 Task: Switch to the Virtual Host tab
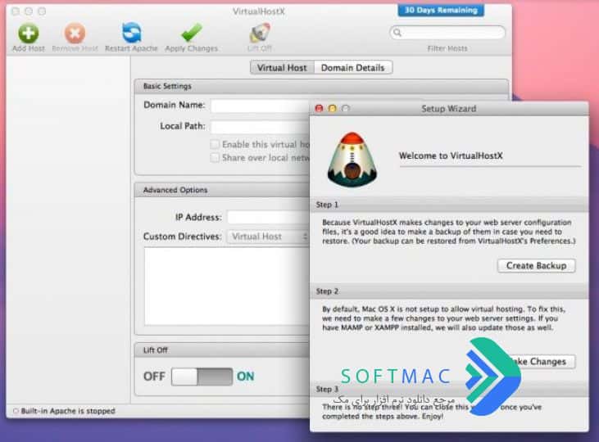click(282, 68)
